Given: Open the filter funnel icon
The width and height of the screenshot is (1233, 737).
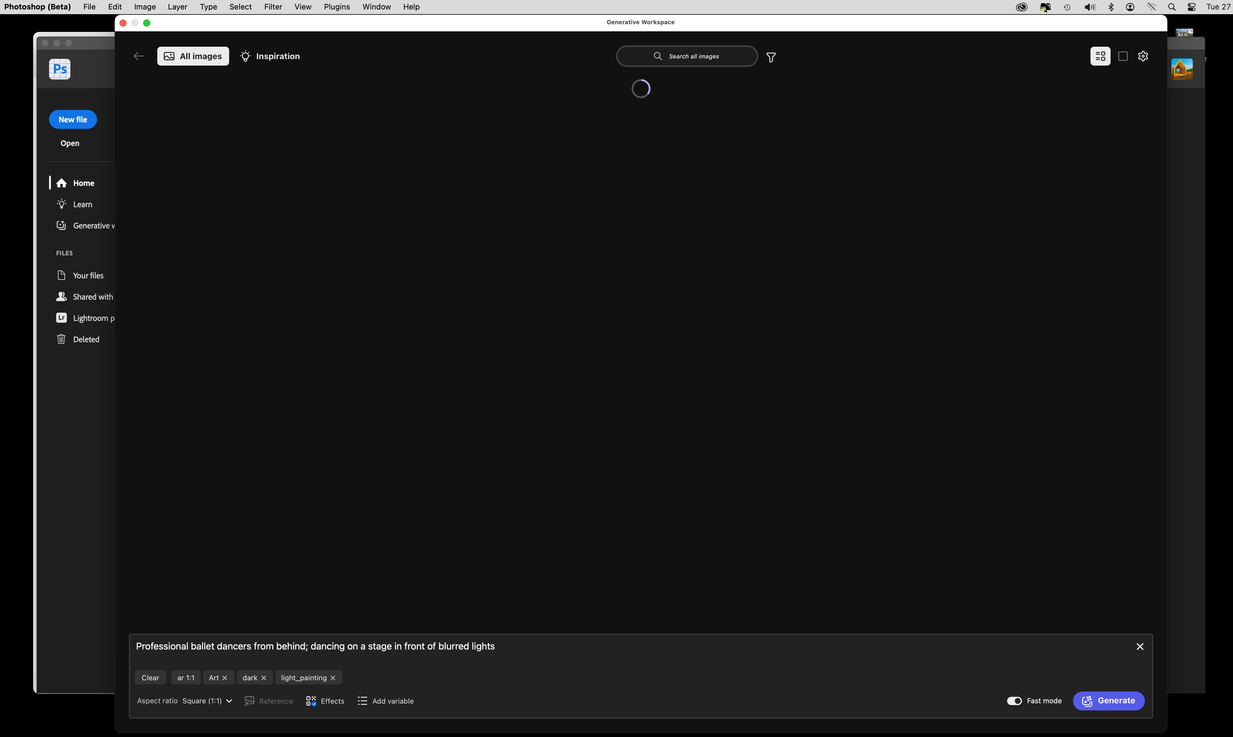Looking at the screenshot, I should [771, 58].
